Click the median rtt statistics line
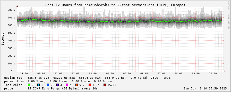Image resolution: width=231 pixels, height=92 pixels. tap(87, 78)
